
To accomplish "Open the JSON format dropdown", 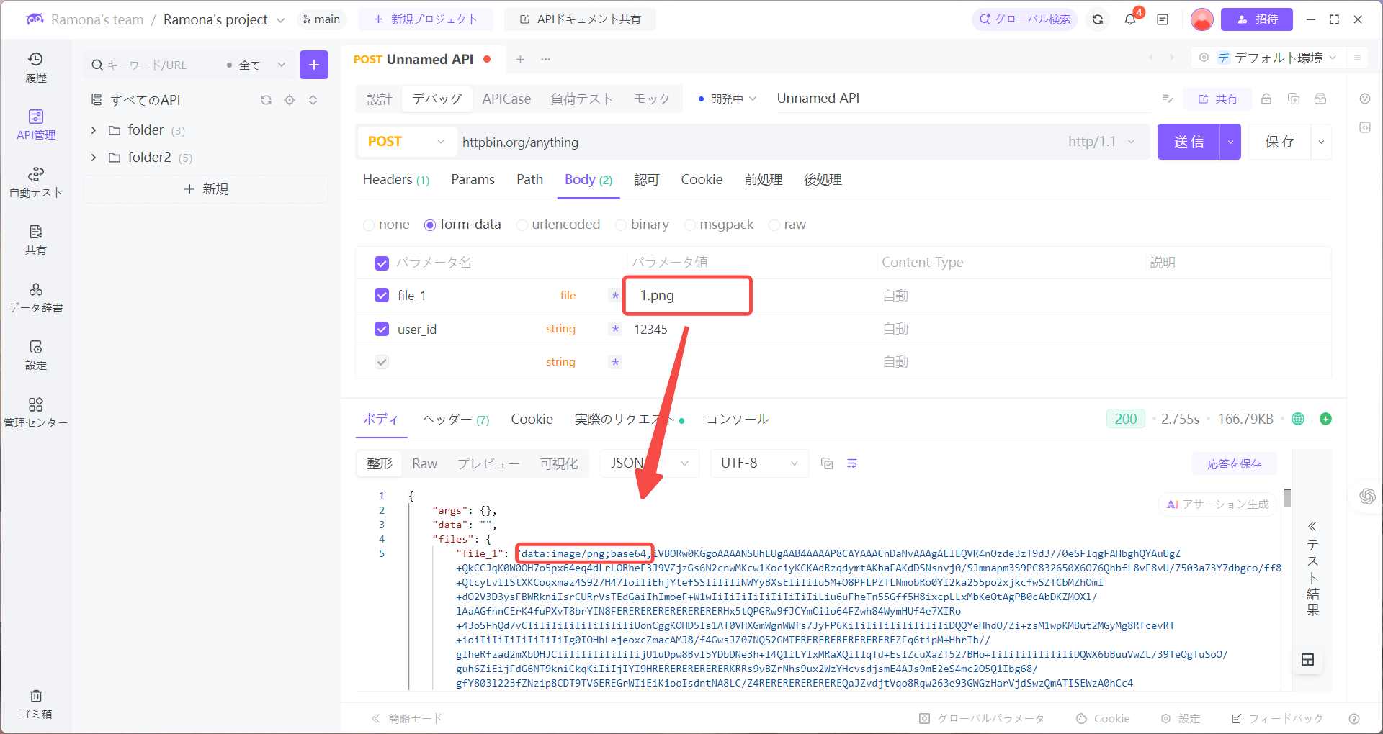I will pyautogui.click(x=650, y=463).
